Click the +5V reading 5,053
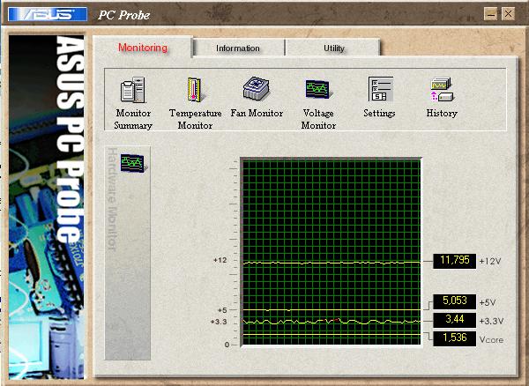This screenshot has width=529, height=386. (454, 301)
